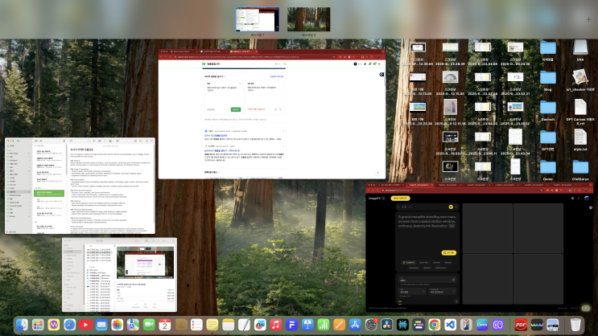
Task: Open ChatGPT app with notification badge
Action: coord(371,325)
